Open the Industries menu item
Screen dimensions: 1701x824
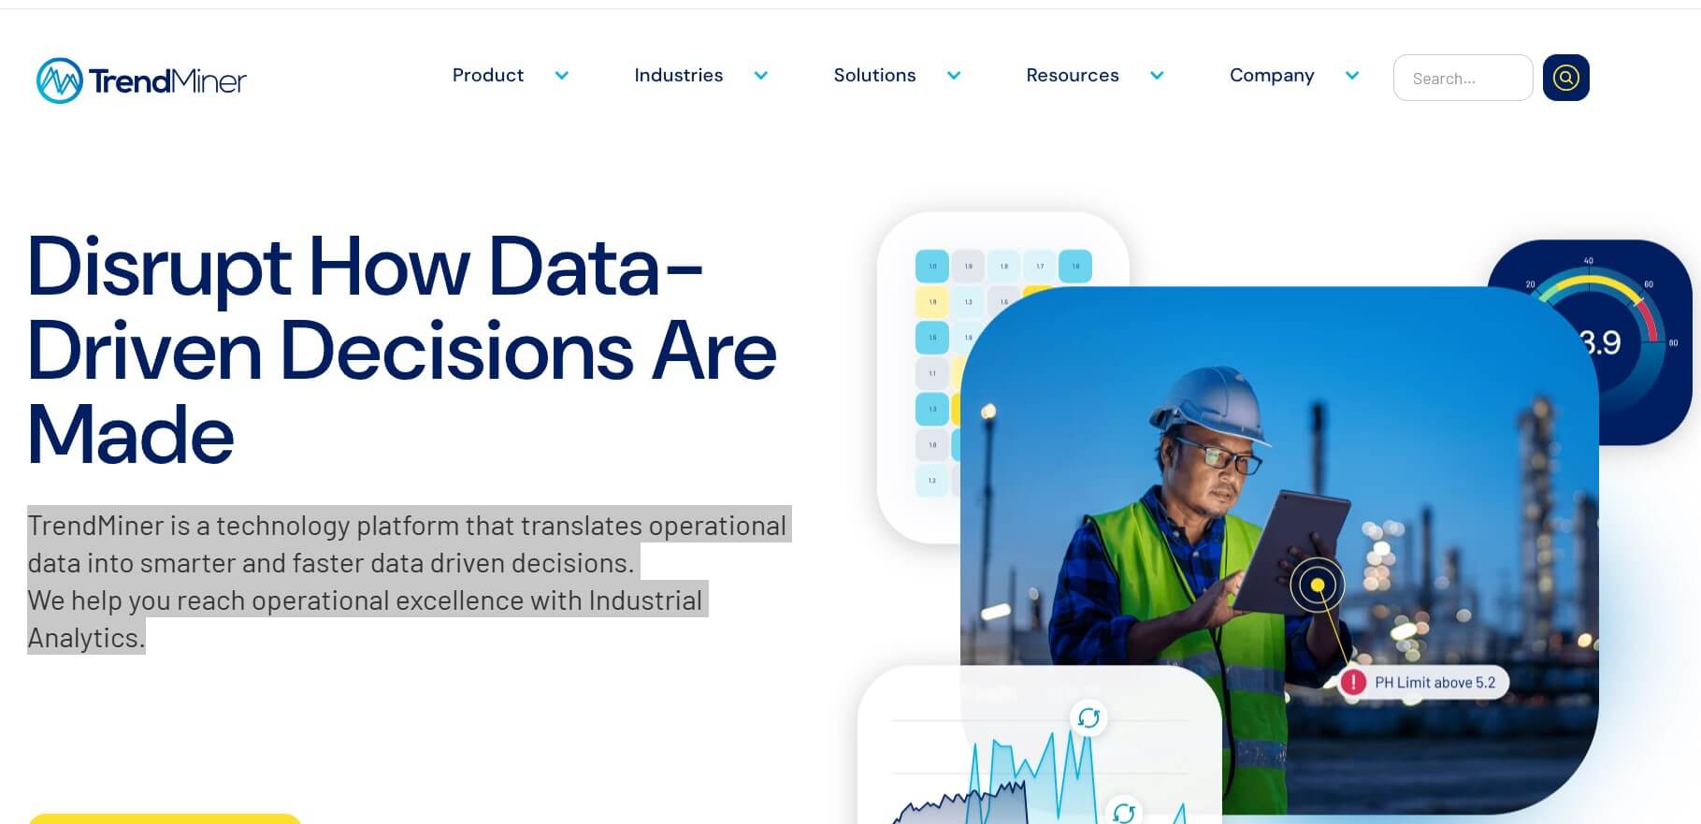click(679, 75)
